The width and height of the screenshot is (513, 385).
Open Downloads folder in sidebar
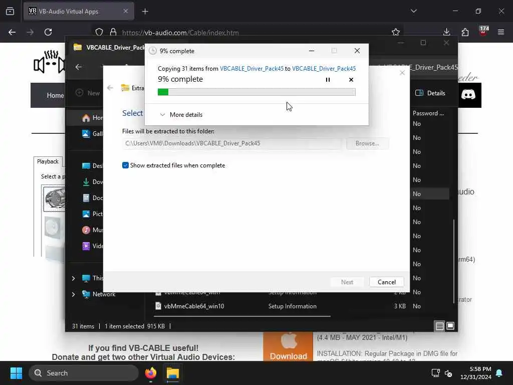[x=92, y=181]
